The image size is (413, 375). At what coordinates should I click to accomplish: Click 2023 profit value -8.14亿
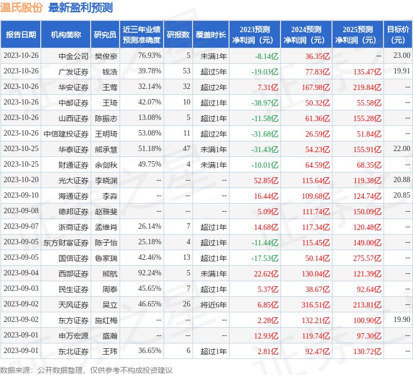coord(267,56)
